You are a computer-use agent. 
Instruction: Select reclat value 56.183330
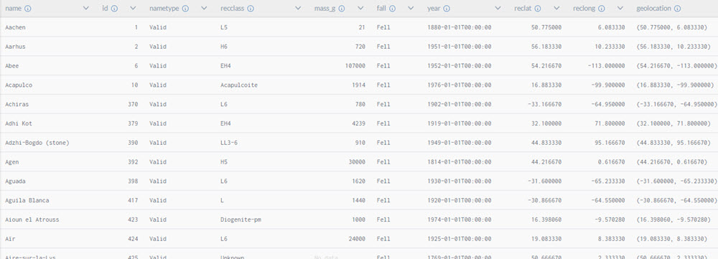click(546, 47)
